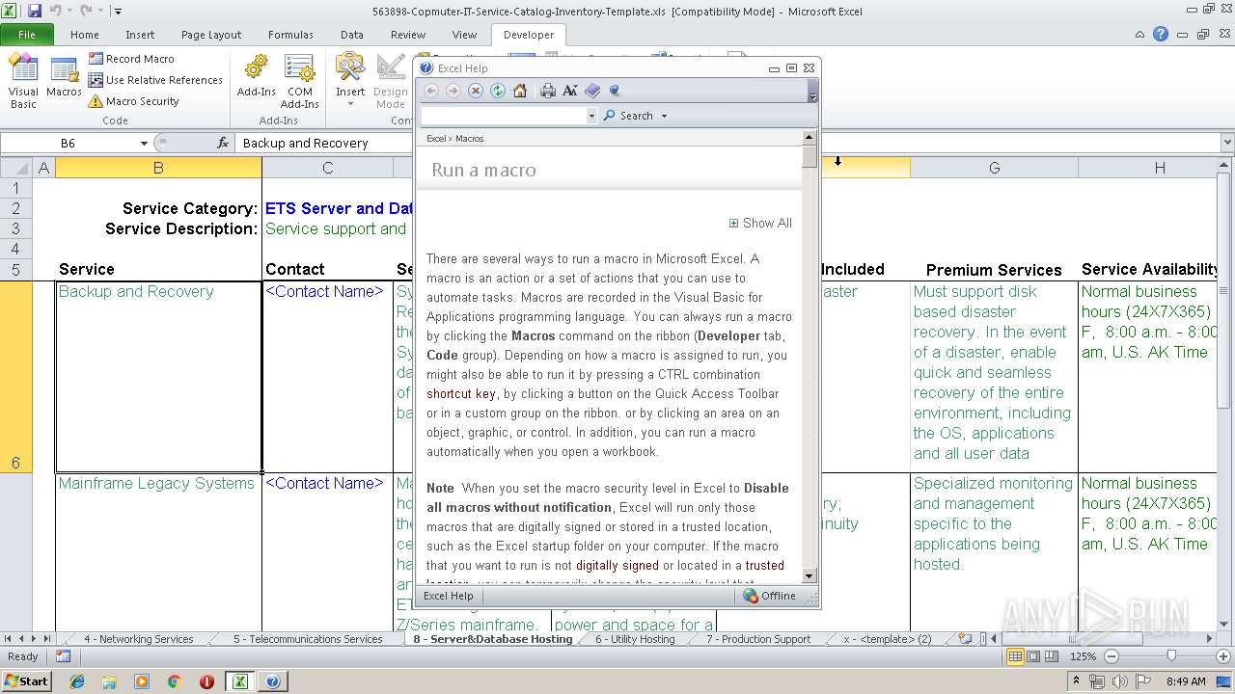Open Microsoft Excel Help from ribbon

tap(1161, 34)
